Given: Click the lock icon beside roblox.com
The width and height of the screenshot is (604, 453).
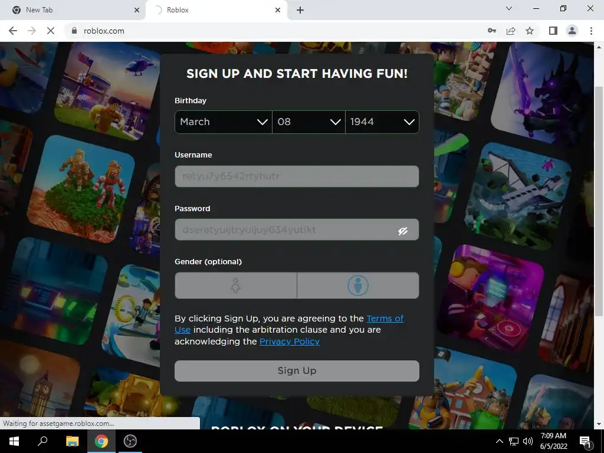Looking at the screenshot, I should tap(74, 31).
